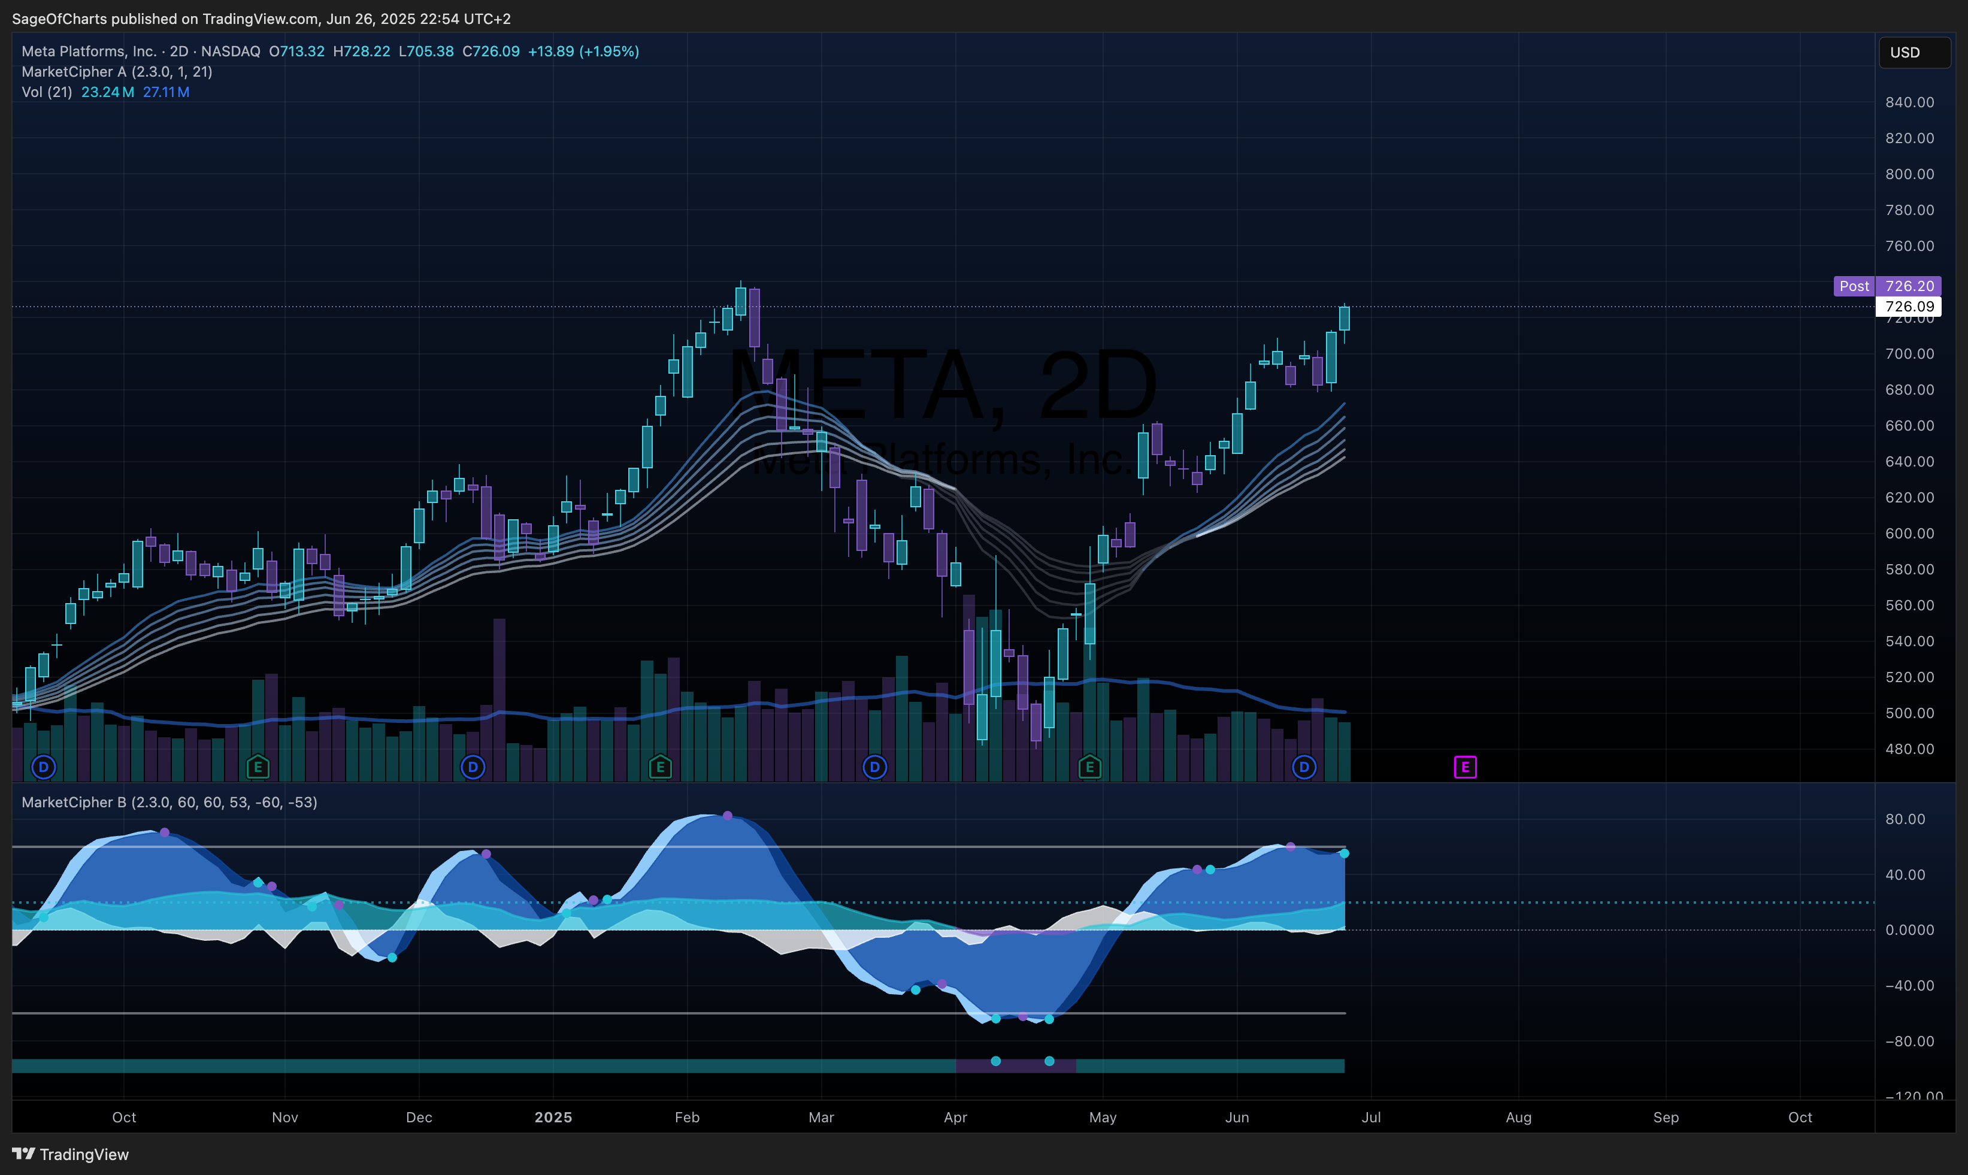Click the February peak candle near 740
Image resolution: width=1968 pixels, height=1175 pixels.
(x=741, y=302)
